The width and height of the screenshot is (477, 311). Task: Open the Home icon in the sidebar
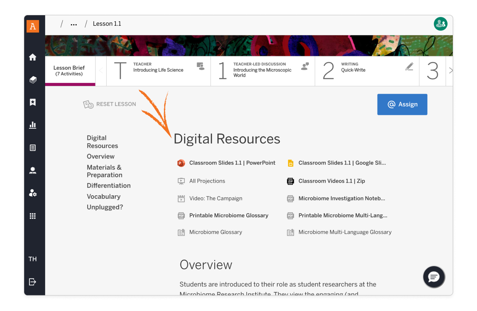tap(32, 57)
